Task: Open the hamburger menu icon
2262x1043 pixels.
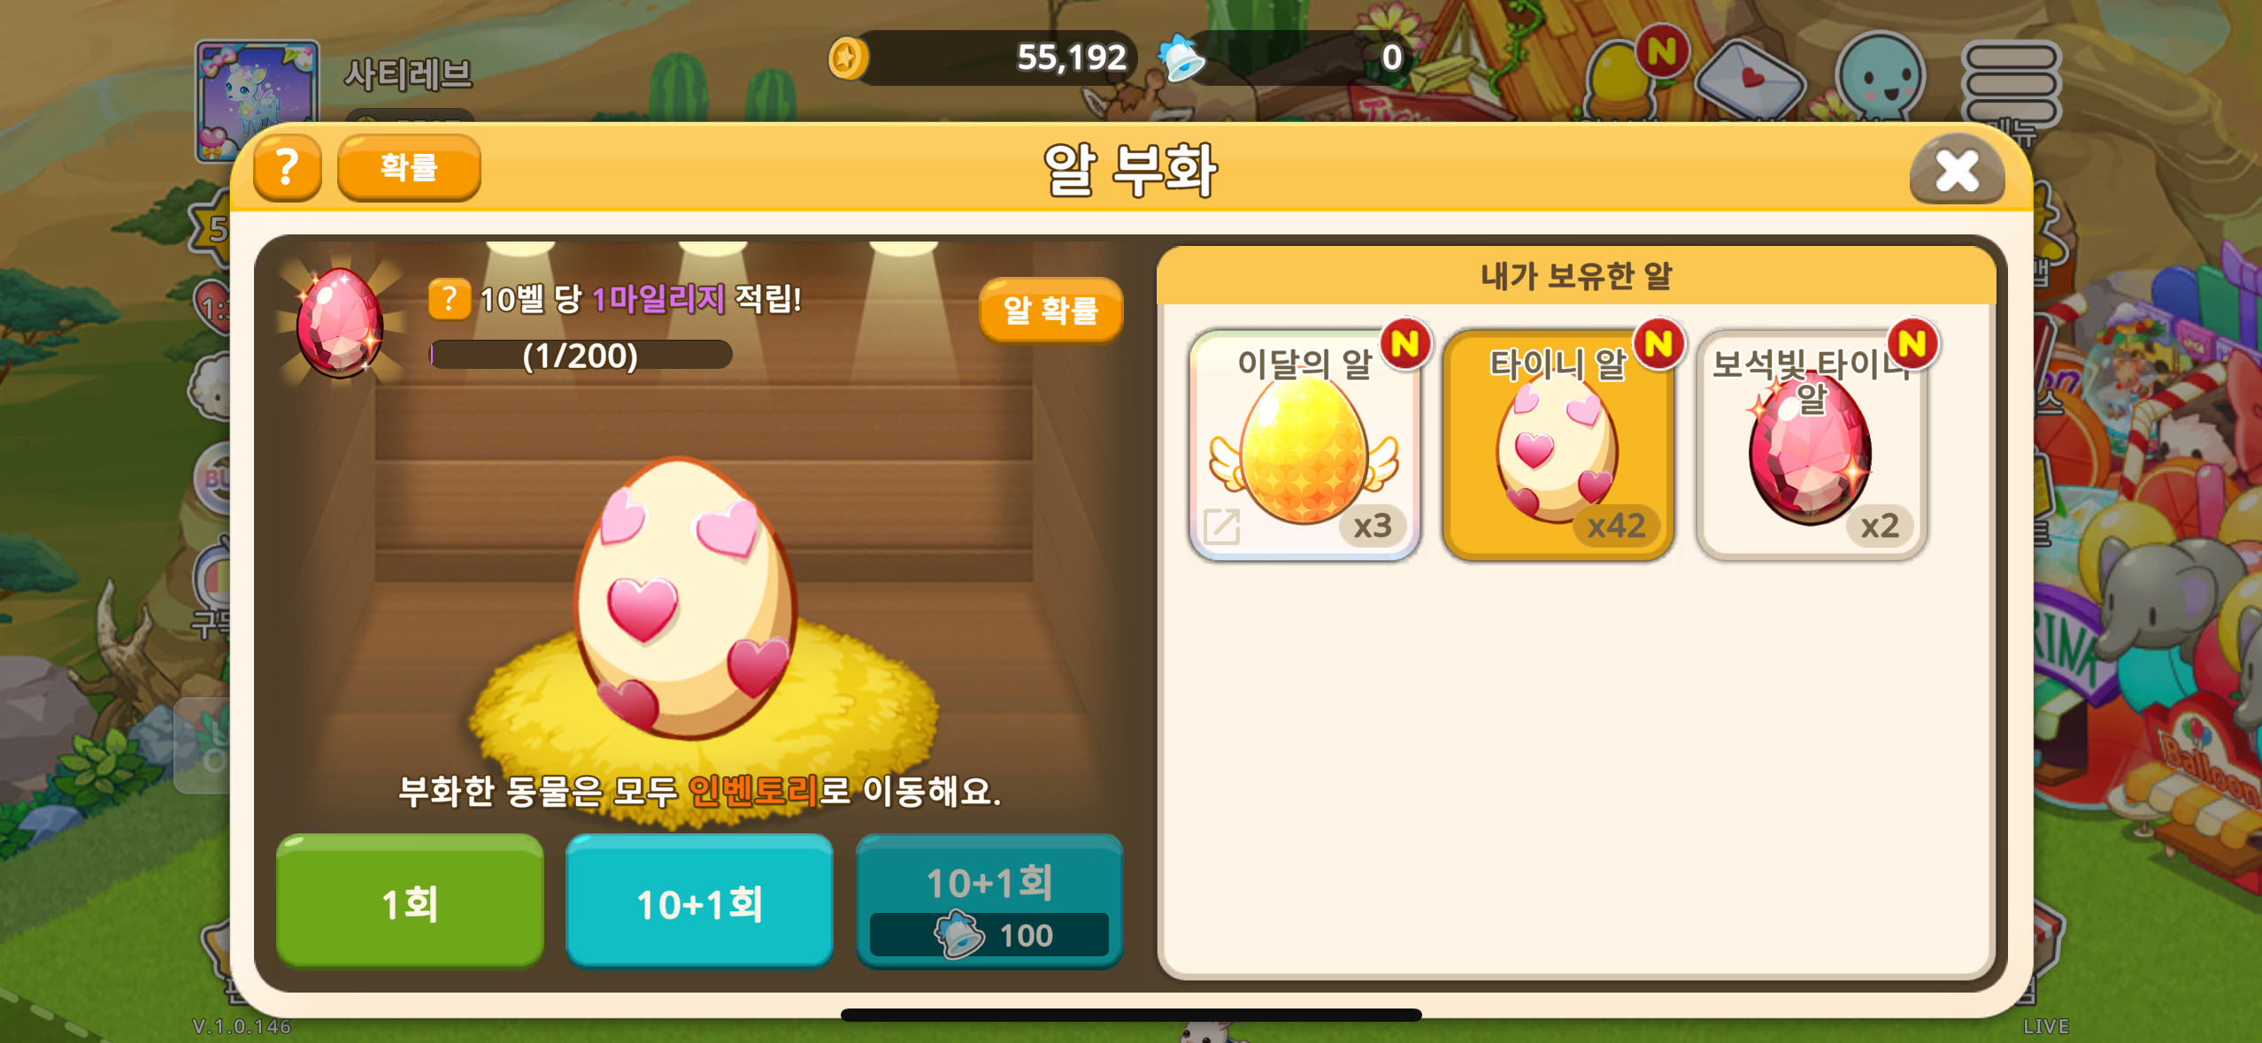Action: point(2011,83)
